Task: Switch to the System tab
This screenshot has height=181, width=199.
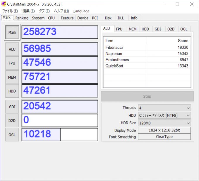Action: pyautogui.click(x=38, y=18)
